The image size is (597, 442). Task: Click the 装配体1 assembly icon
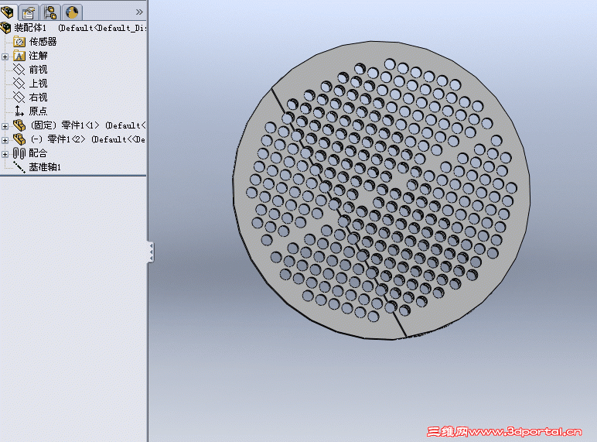click(6, 28)
